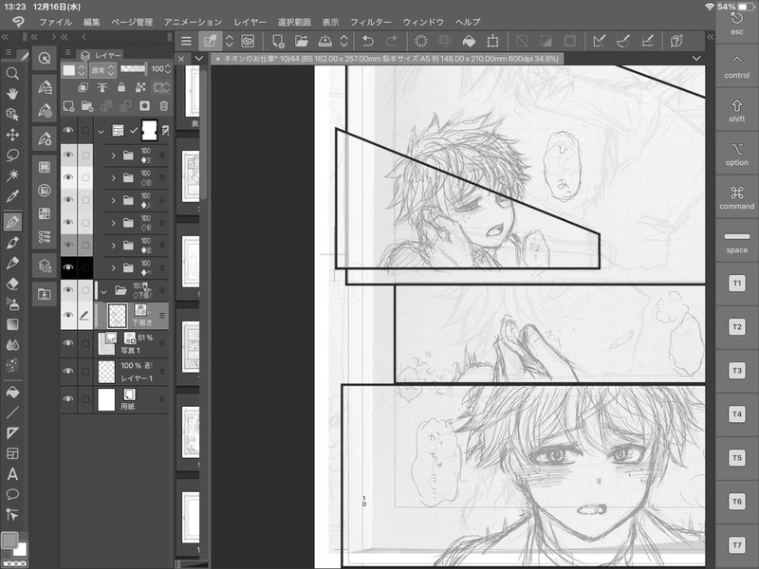Screen dimensions: 759x569
Task: Tap the esc edge keyboard key
Action: click(x=737, y=24)
